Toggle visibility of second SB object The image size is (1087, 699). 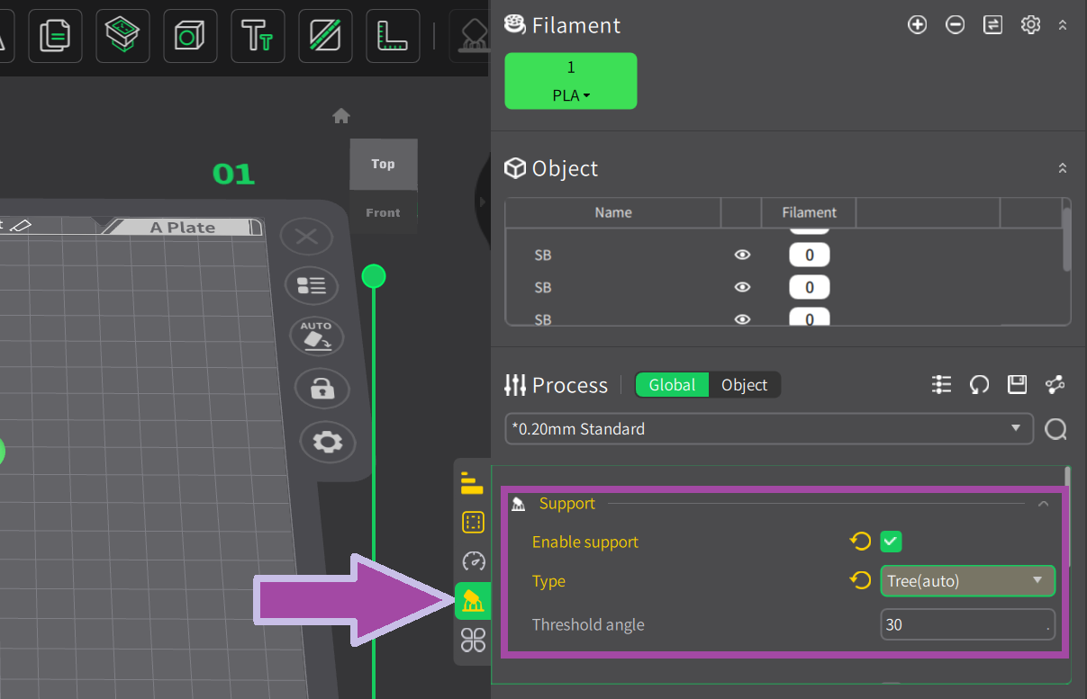[742, 288]
